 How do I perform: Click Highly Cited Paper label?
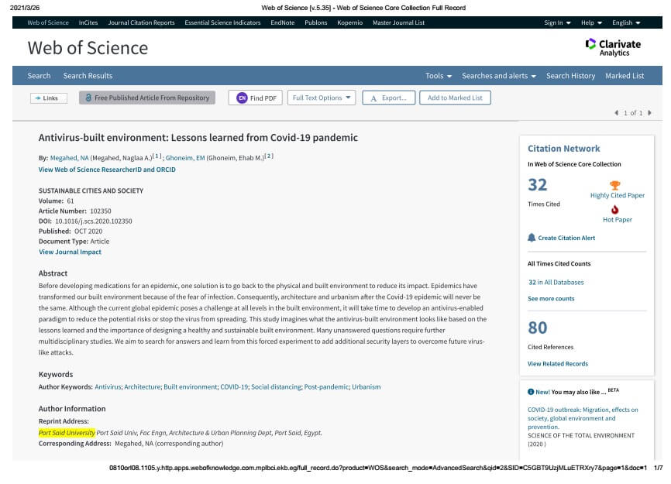(x=618, y=195)
